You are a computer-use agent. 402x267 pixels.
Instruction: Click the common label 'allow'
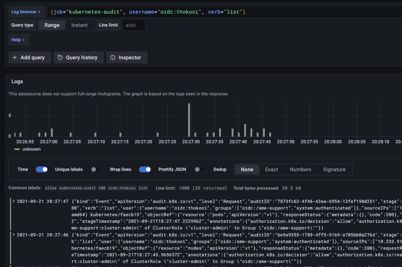tap(51, 188)
